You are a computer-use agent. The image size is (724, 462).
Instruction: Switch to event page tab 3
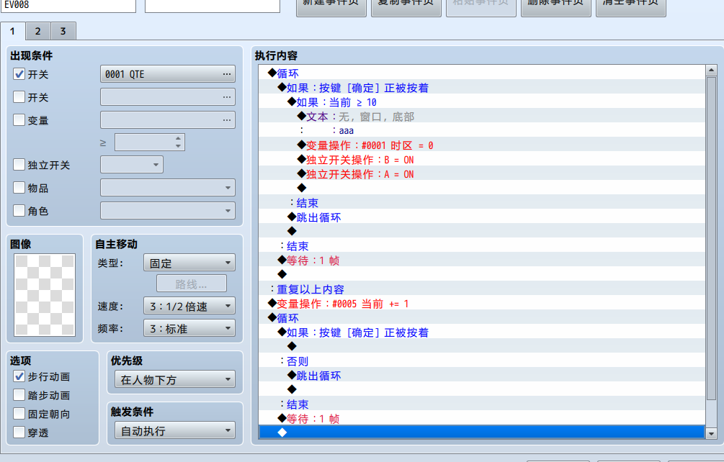pos(63,32)
